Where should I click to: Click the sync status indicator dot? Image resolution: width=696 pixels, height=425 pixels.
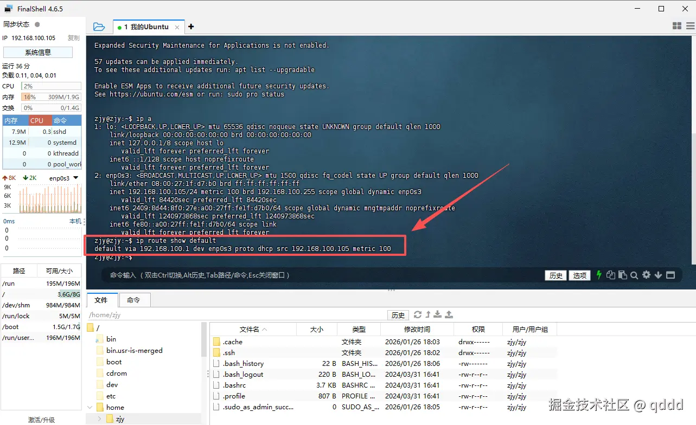[37, 24]
